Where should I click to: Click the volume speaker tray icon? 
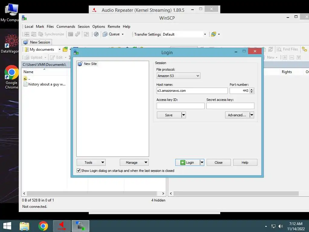point(281,226)
